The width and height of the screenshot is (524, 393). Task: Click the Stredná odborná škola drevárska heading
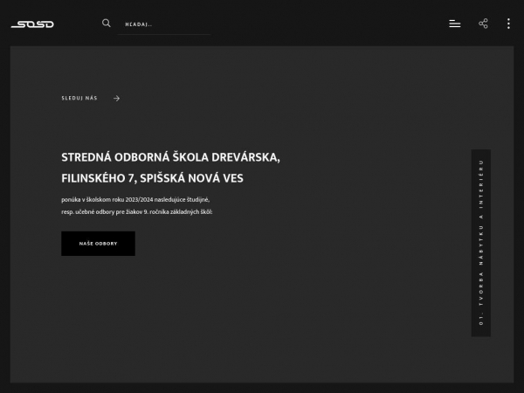pos(171,168)
